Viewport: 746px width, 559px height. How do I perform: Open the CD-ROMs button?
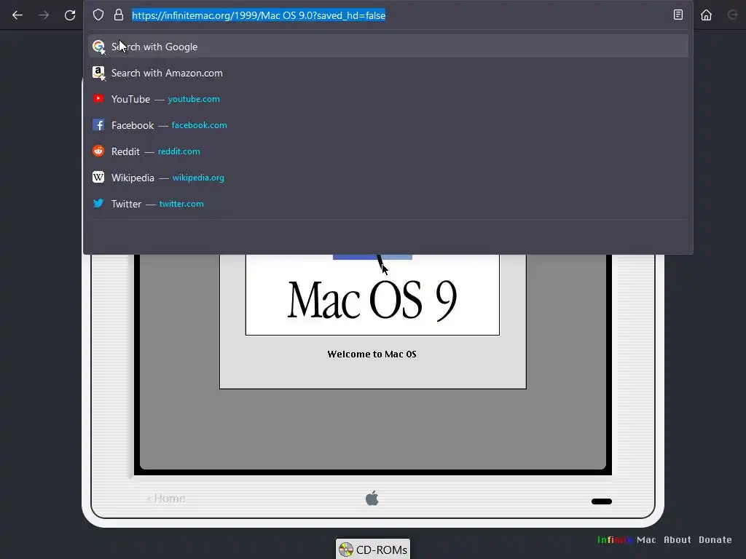(x=373, y=550)
